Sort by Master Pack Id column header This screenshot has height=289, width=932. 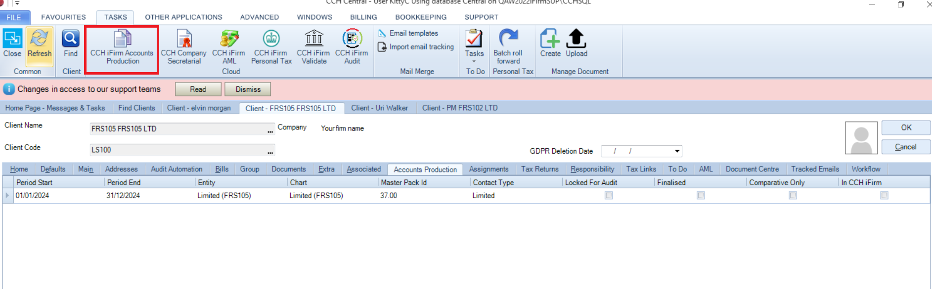424,182
